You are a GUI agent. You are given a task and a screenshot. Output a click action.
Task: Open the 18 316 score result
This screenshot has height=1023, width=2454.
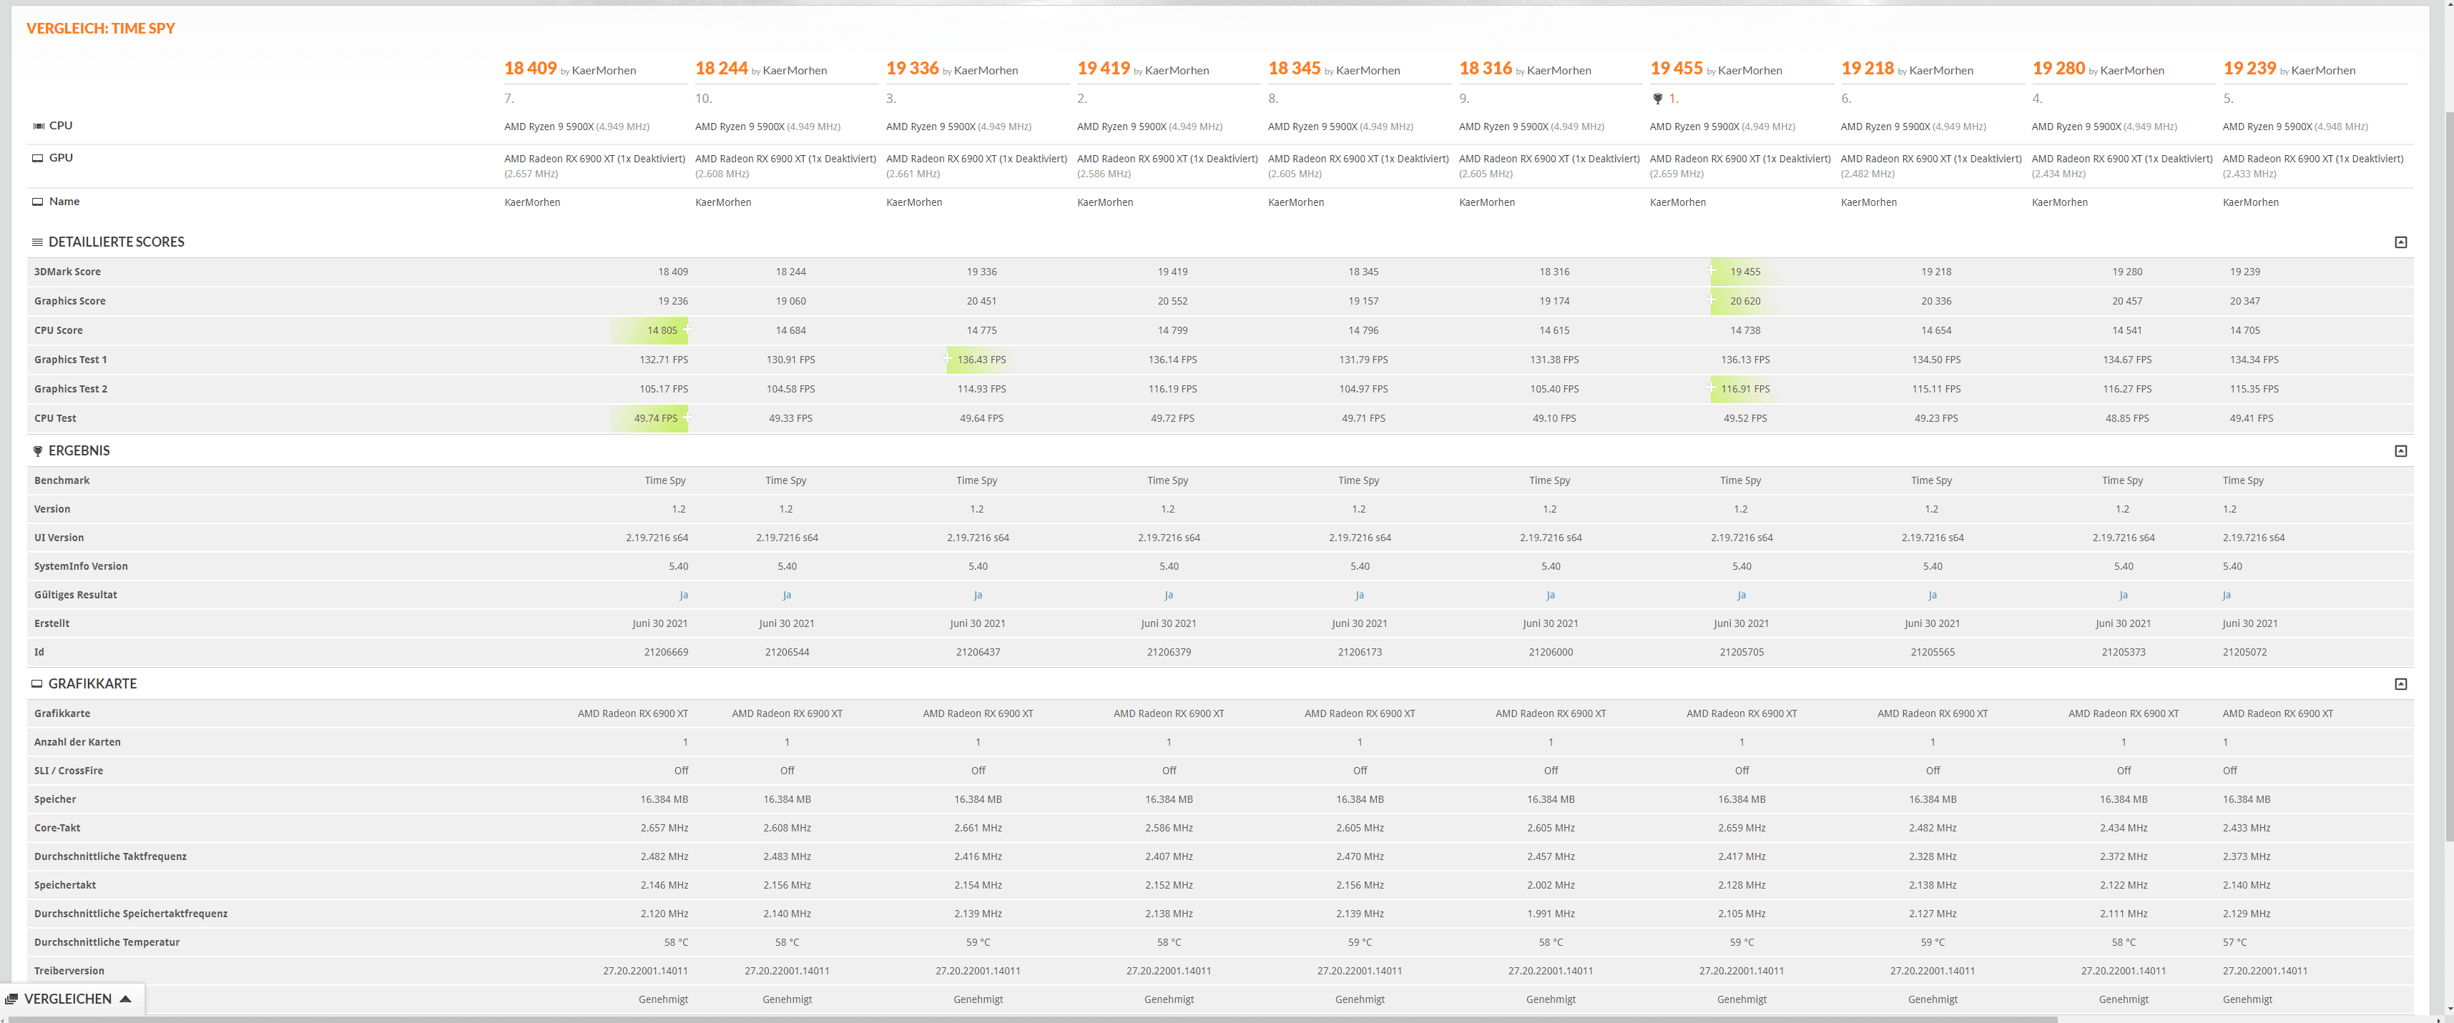click(x=1485, y=69)
